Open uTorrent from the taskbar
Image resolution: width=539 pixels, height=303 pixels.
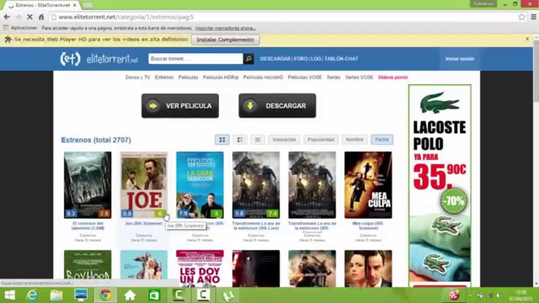click(228, 295)
